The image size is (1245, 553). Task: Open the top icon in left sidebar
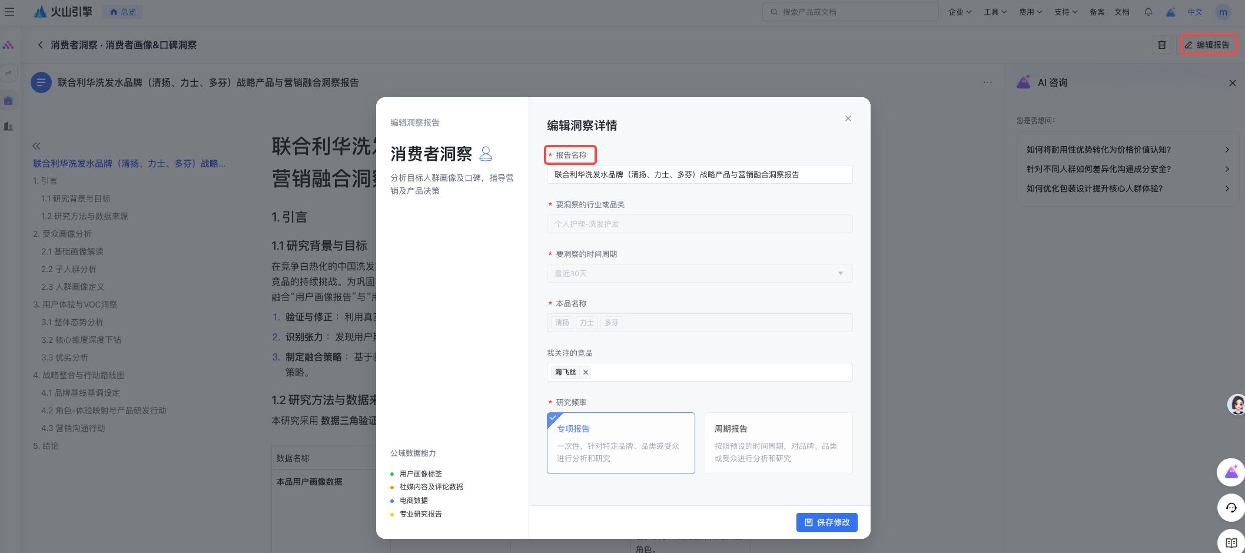[x=8, y=45]
